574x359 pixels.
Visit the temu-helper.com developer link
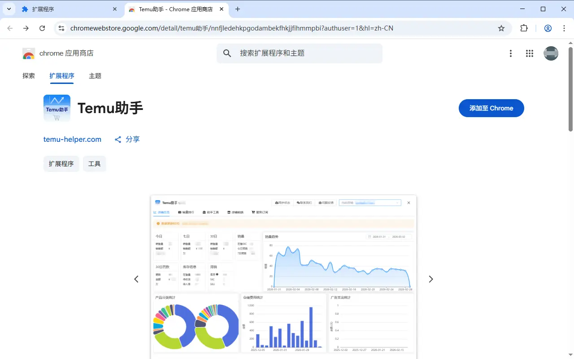tap(72, 139)
